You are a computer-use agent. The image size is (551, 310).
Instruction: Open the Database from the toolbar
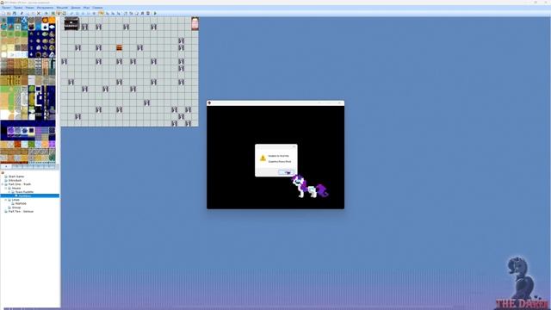click(x=126, y=14)
